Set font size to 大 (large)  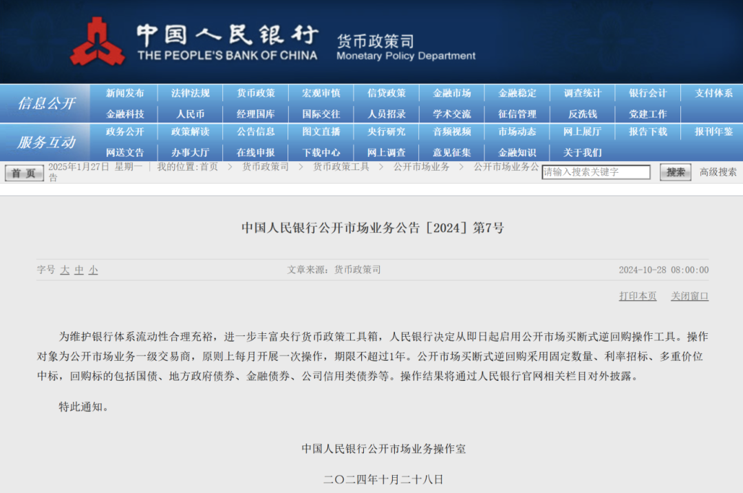click(x=65, y=270)
